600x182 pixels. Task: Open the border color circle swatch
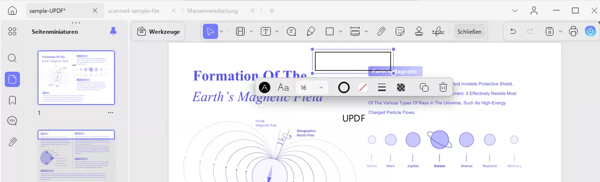[x=344, y=87]
